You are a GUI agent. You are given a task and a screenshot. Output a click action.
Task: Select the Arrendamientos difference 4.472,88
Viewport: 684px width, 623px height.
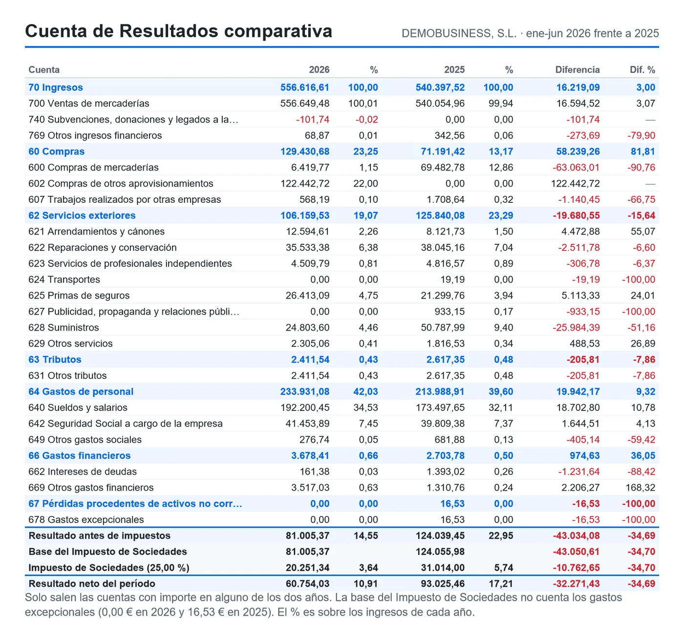pos(580,232)
